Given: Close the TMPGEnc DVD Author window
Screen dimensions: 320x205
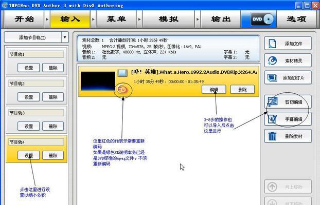Looking at the screenshot, I should 315,6.
